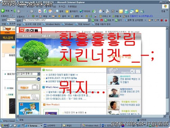Click the green Back arrow in background window

(3, 11)
